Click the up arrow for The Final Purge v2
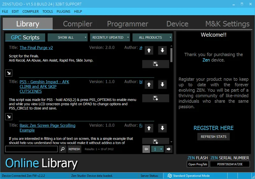Viewport: 255px width, 179px height. [149, 50]
